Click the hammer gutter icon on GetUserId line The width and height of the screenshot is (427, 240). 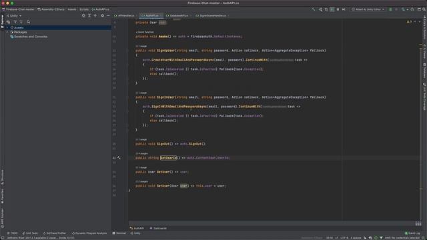pos(119,158)
